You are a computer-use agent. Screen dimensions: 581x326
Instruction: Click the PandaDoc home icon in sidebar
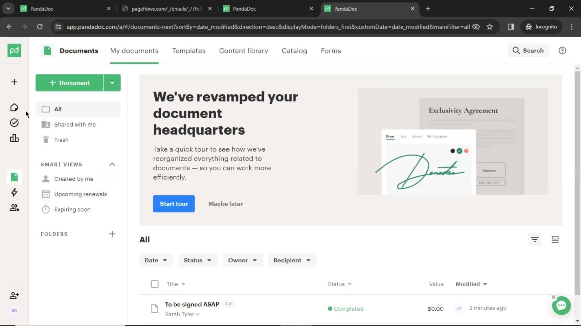[x=14, y=107]
